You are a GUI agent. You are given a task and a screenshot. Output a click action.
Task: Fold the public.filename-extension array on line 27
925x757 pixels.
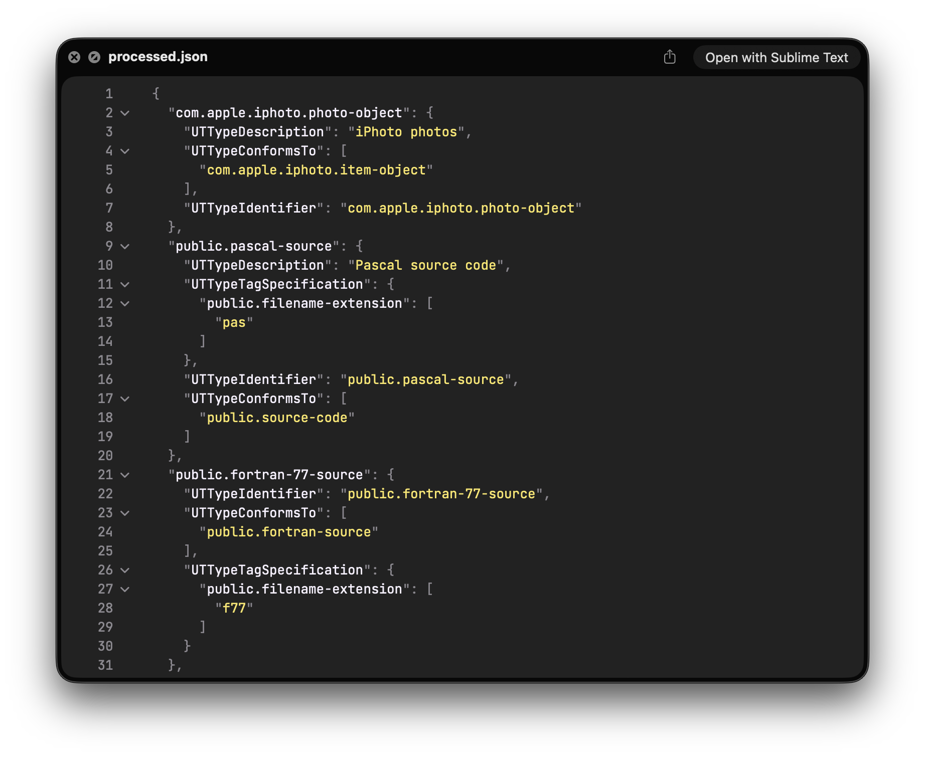[125, 590]
